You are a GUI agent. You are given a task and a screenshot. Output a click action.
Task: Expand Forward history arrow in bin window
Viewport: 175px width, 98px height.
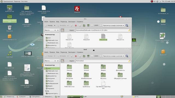click(68, 26)
